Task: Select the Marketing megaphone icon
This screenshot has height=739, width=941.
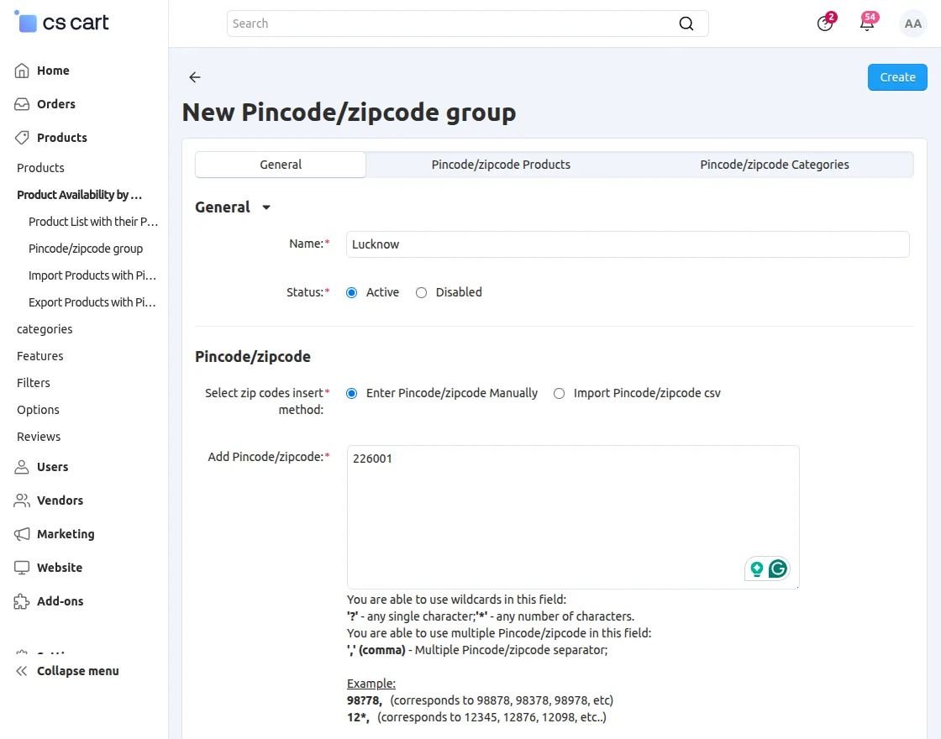Action: (x=20, y=534)
